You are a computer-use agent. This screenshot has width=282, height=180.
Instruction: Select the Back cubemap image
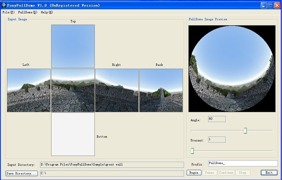point(161,90)
